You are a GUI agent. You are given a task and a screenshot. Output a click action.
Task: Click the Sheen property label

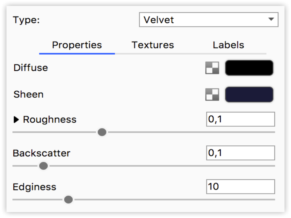(x=29, y=94)
